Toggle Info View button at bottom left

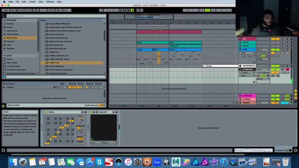point(3,150)
